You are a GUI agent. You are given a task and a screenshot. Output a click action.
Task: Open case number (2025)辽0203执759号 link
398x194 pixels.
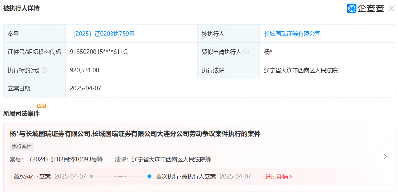(102, 34)
